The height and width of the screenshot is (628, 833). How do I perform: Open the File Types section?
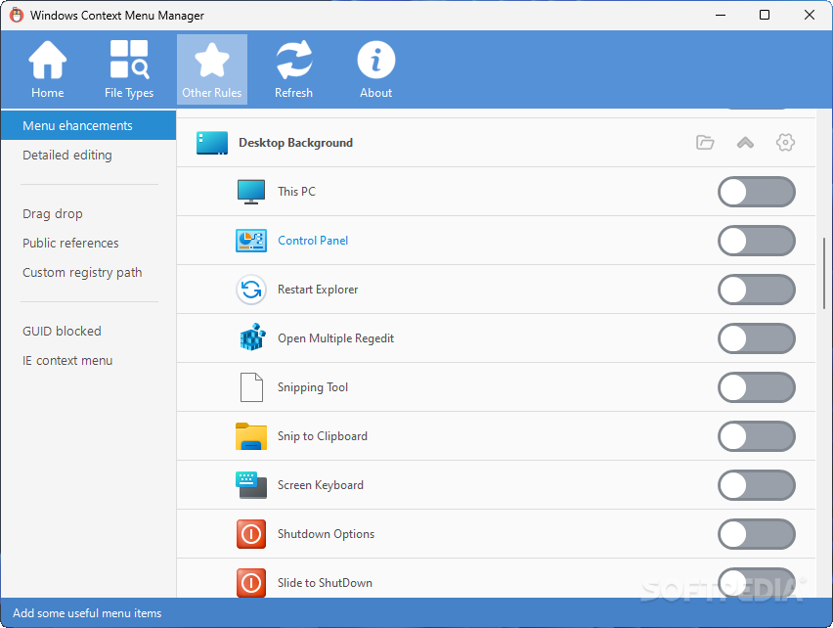129,69
